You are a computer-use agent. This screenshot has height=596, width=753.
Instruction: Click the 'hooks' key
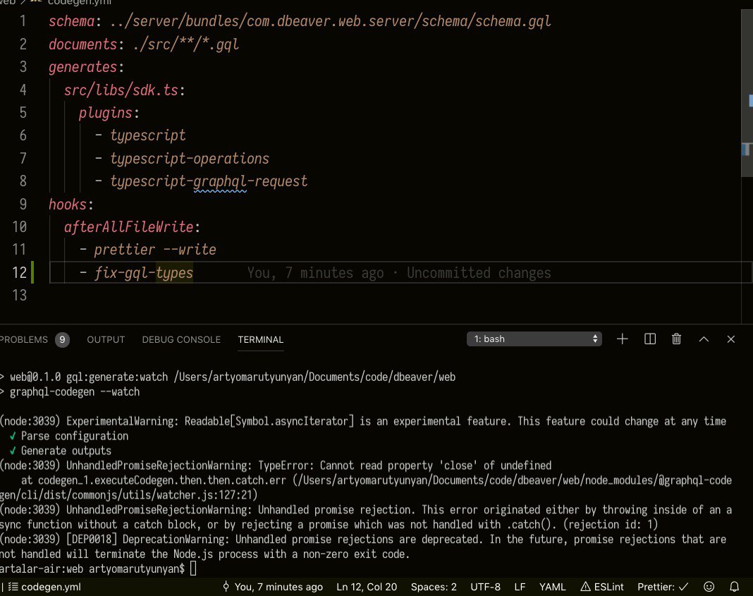67,204
